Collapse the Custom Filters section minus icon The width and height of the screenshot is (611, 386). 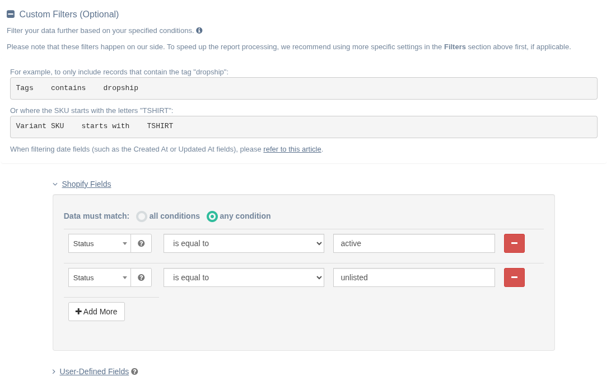[11, 15]
